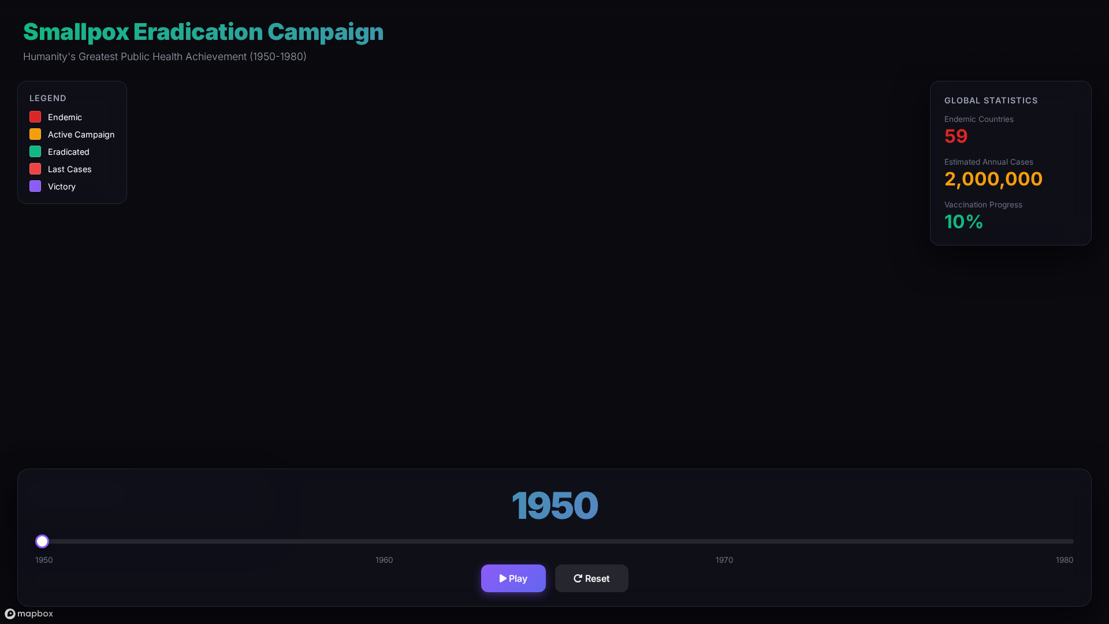
Task: Click the Mapbox logo
Action: (29, 614)
